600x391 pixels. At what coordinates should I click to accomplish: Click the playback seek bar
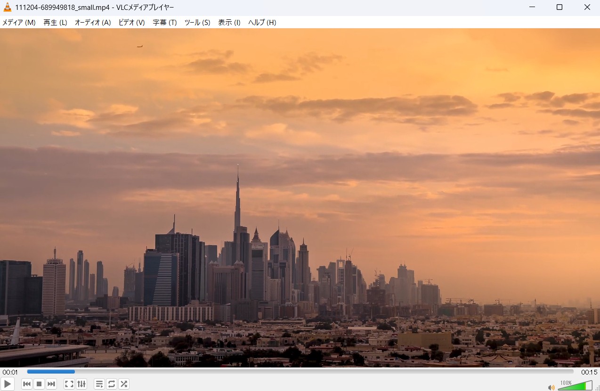[x=300, y=372]
